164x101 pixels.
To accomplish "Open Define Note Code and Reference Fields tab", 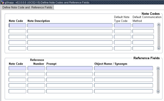I will point(27,7).
